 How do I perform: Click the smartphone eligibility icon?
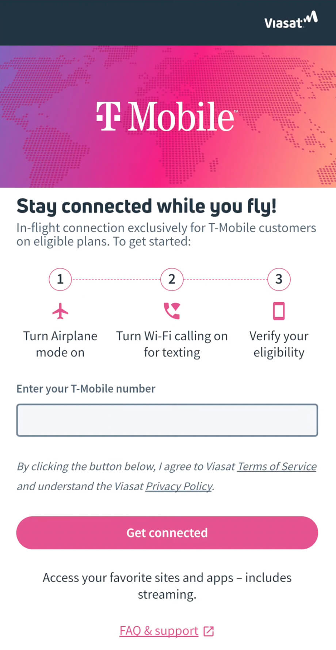pos(279,311)
